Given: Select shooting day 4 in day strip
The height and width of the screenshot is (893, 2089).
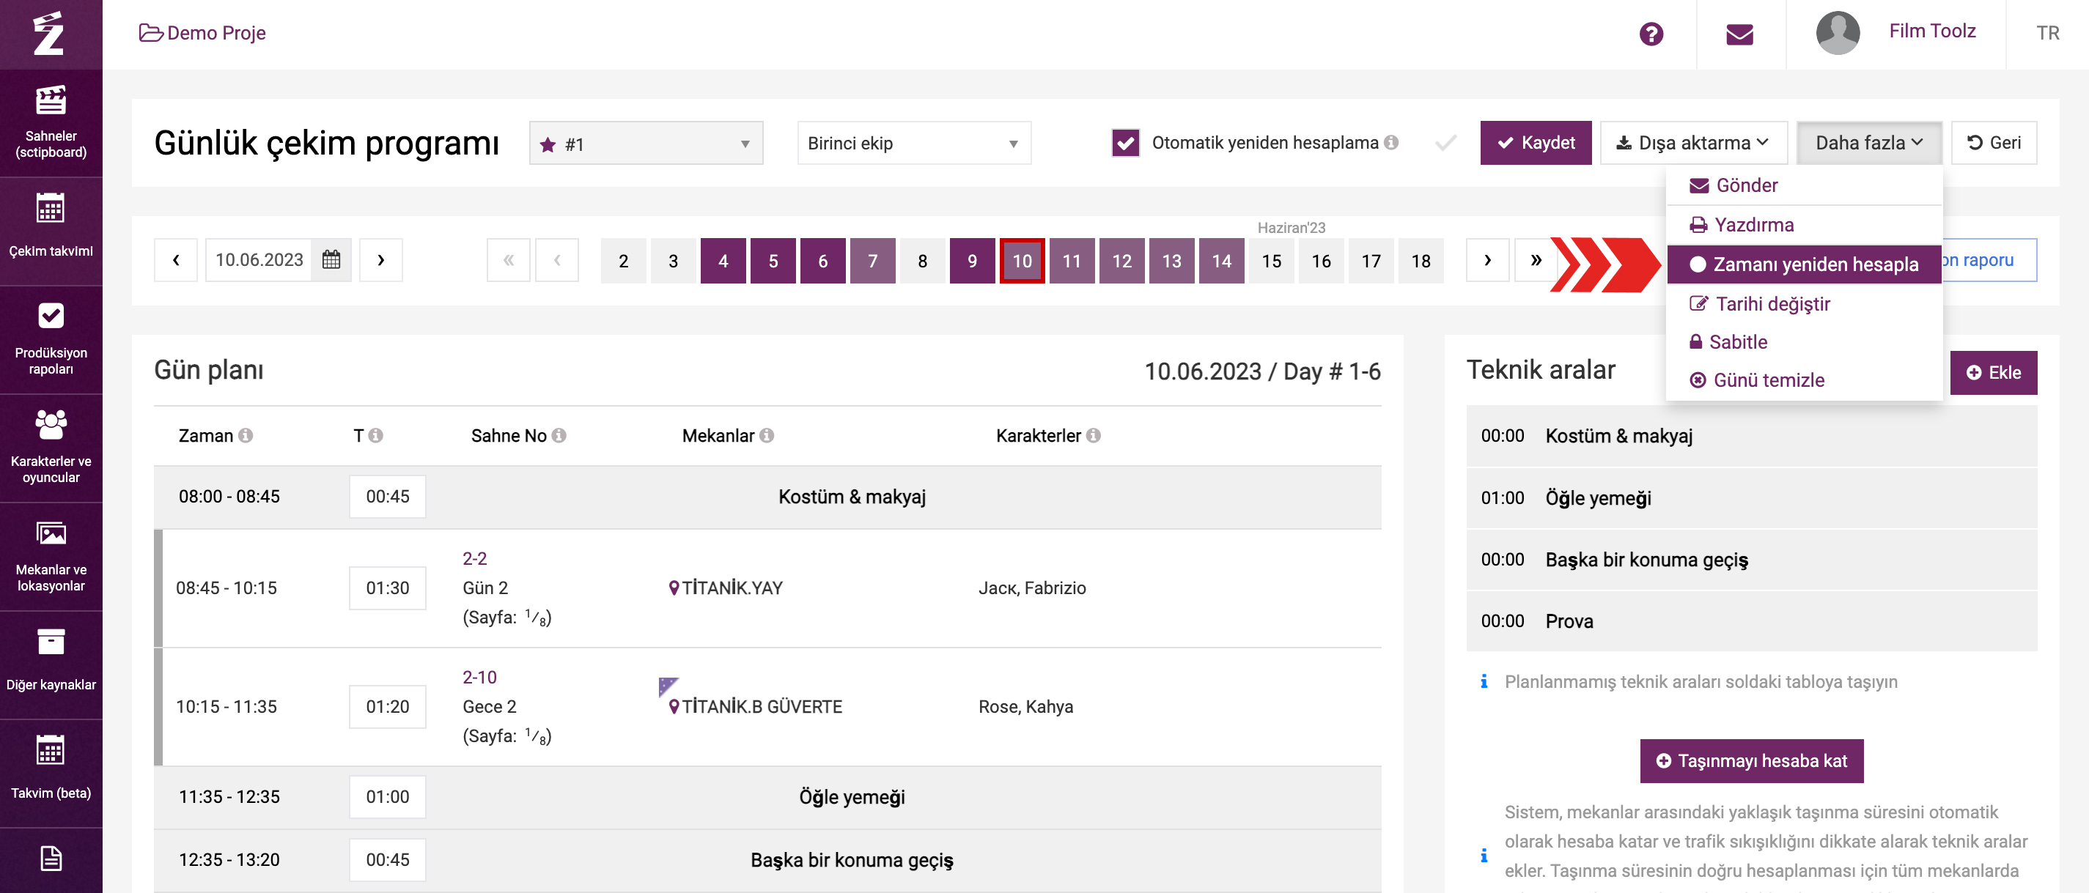Looking at the screenshot, I should (x=723, y=261).
